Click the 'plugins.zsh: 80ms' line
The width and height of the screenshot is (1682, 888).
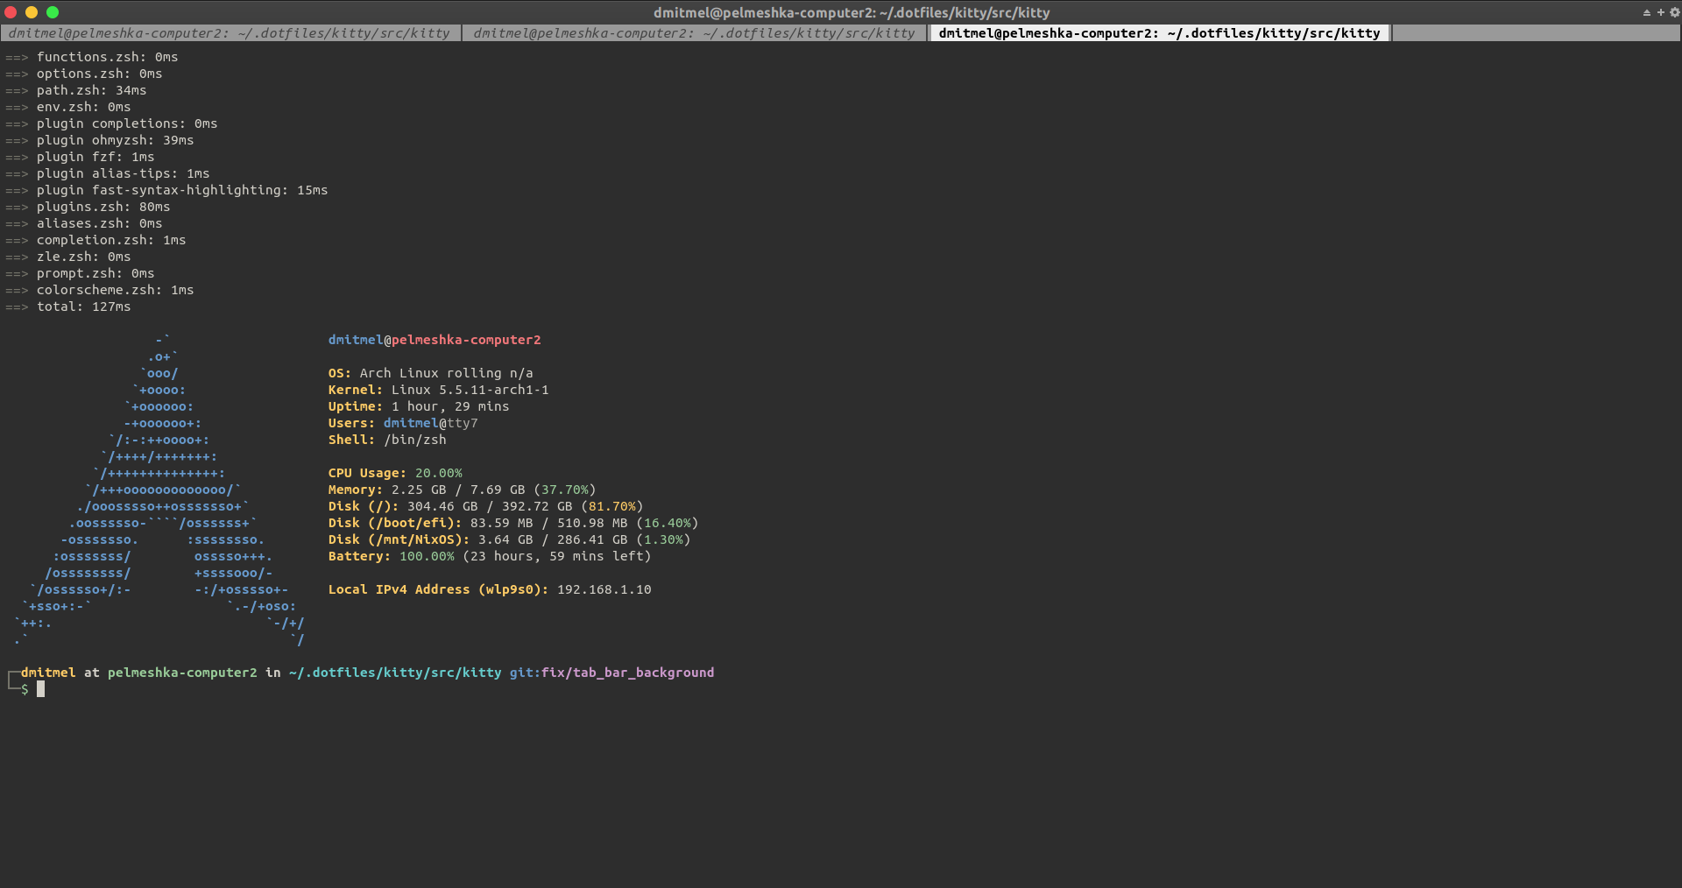pyautogui.click(x=88, y=207)
